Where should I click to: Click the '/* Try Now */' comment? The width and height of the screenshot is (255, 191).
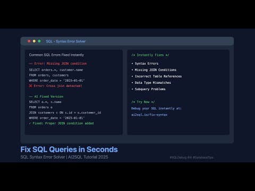143,102
